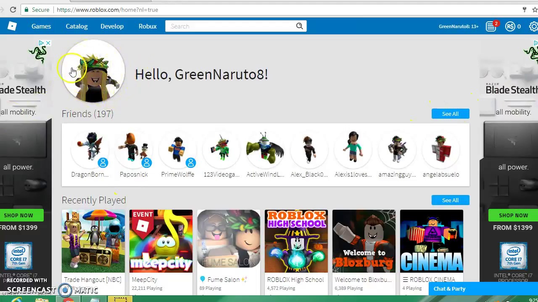Open the settings gear icon
The width and height of the screenshot is (538, 302).
click(x=533, y=26)
